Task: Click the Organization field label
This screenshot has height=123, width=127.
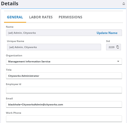Action: point(14,56)
